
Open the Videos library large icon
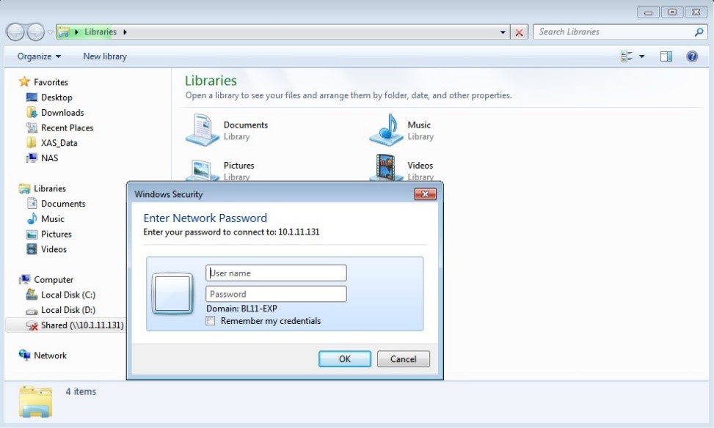pyautogui.click(x=386, y=168)
